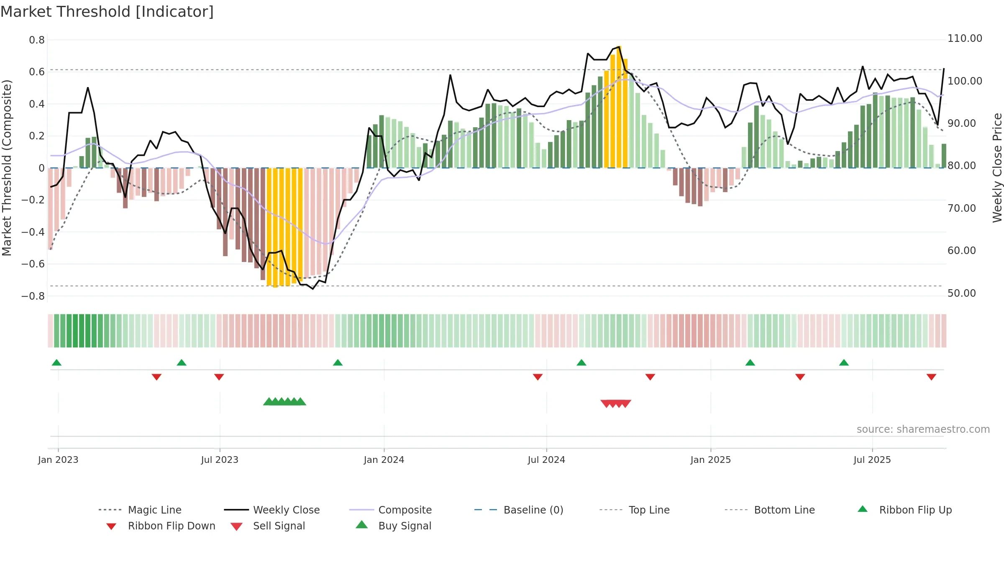Click the yellow bars peak near late 2024
Viewport: 1004px width, 565px height.
click(x=616, y=107)
